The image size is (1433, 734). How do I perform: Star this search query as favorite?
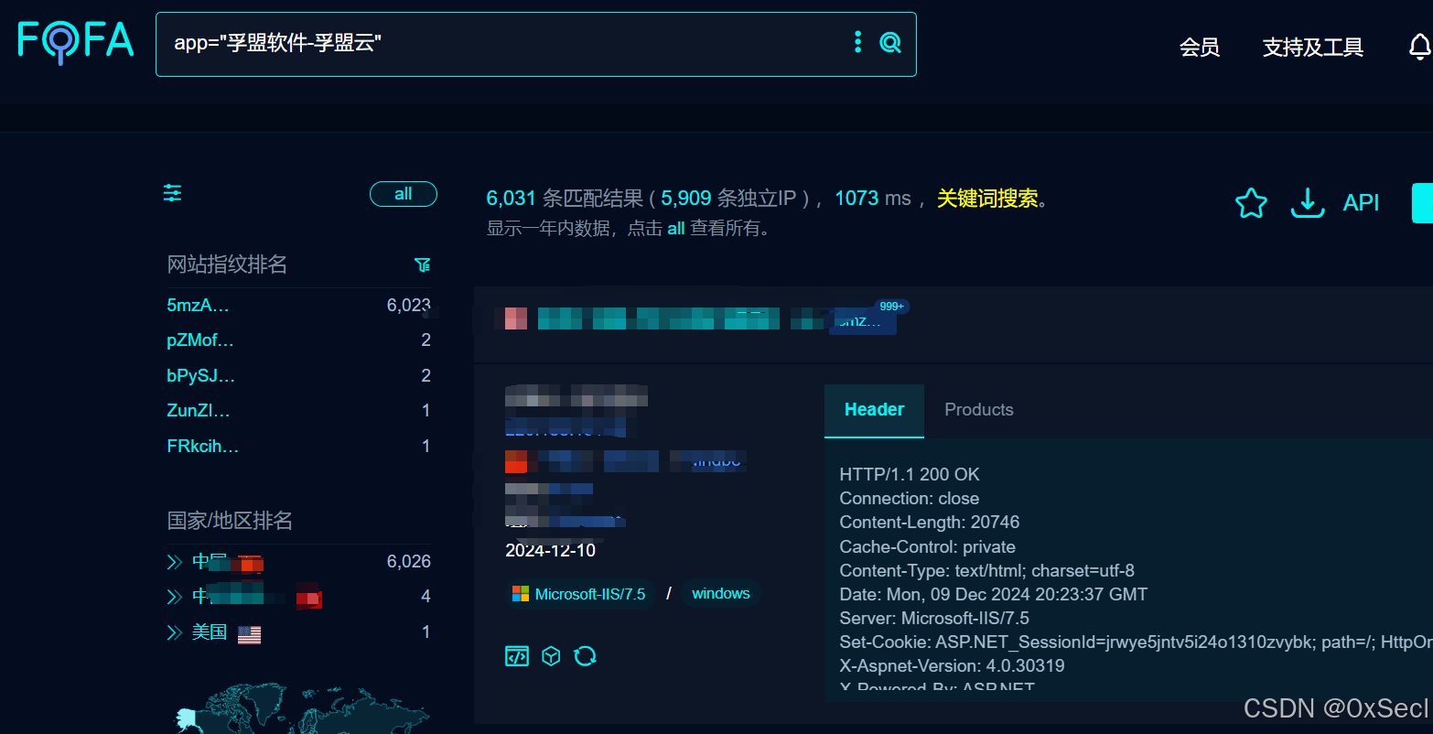coord(1250,202)
